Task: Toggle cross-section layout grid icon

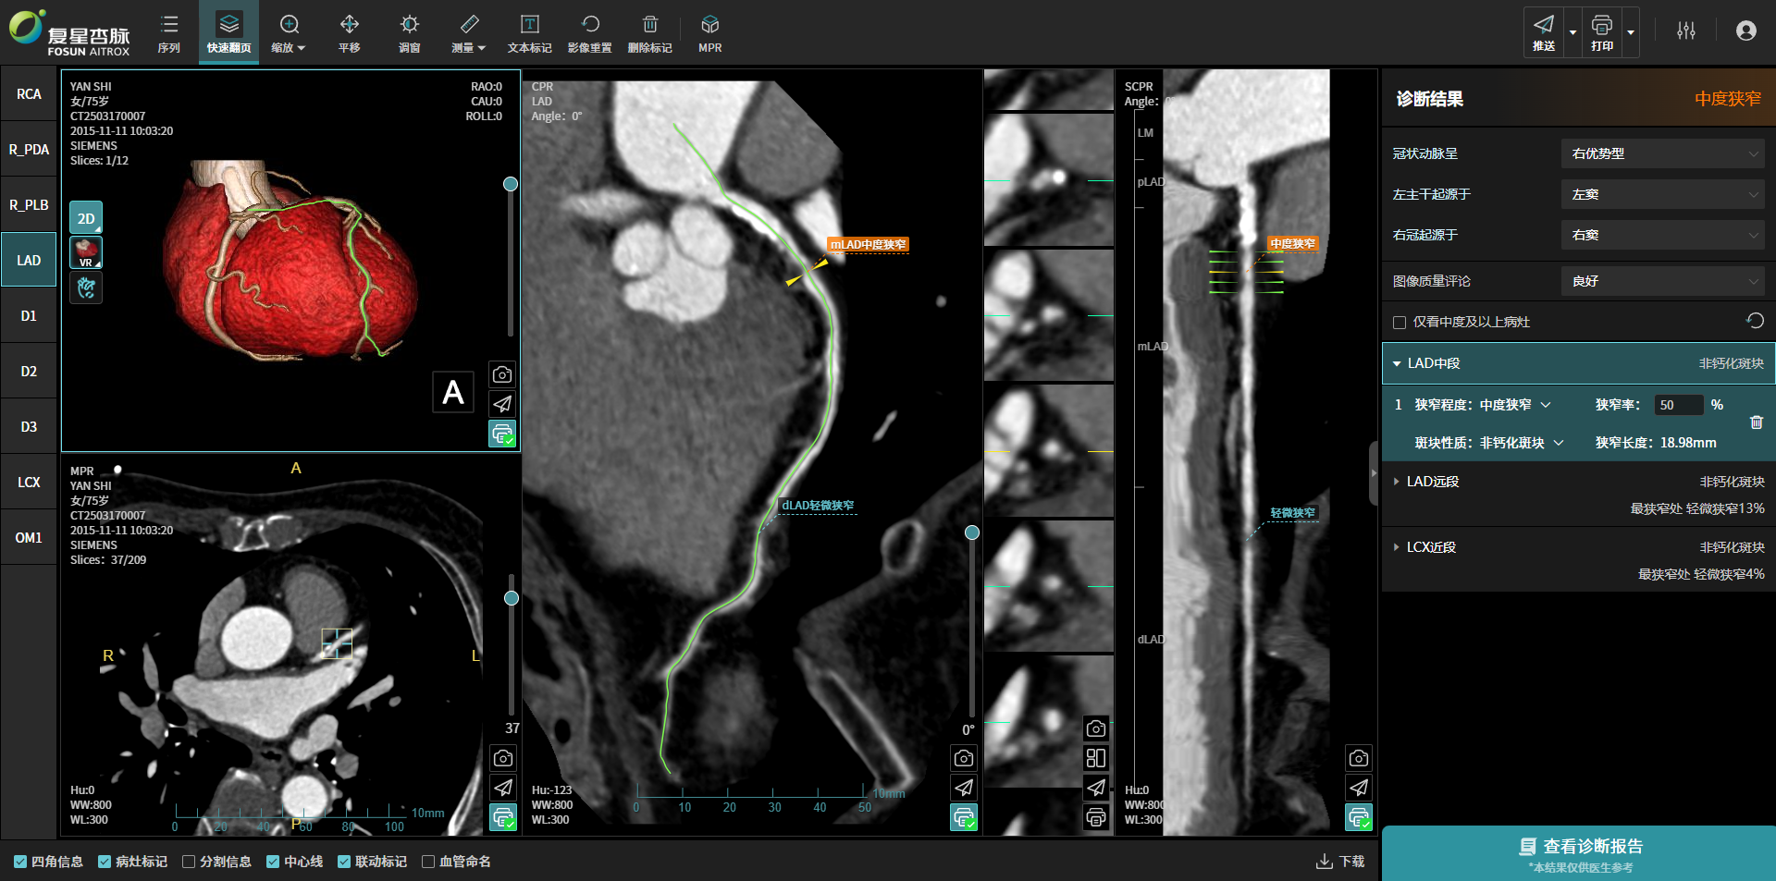Action: 1096,758
